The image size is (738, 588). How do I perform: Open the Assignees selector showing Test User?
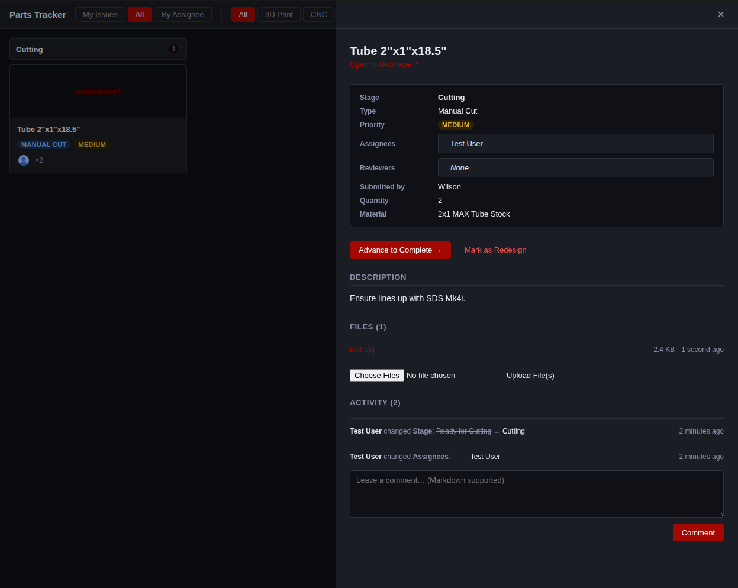pyautogui.click(x=575, y=143)
